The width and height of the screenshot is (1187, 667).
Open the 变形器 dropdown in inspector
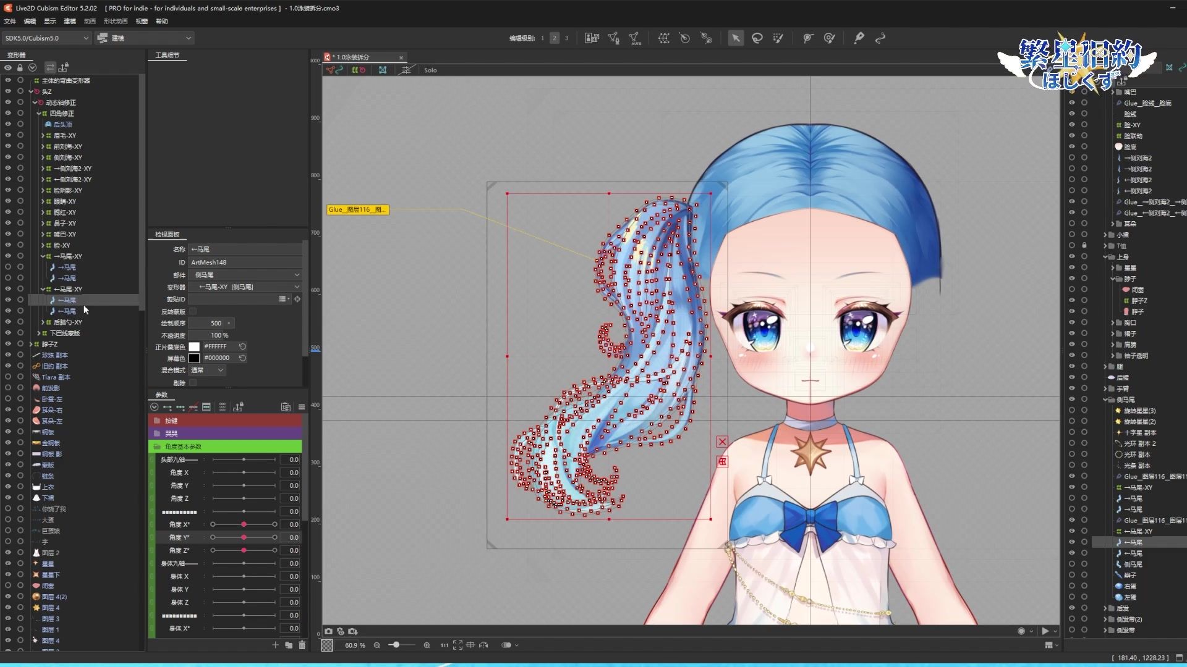point(245,287)
